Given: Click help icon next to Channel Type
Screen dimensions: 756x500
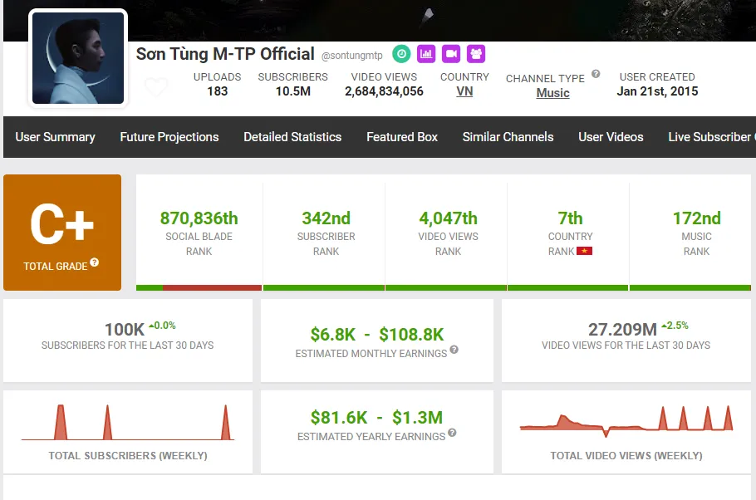Looking at the screenshot, I should tap(595, 75).
